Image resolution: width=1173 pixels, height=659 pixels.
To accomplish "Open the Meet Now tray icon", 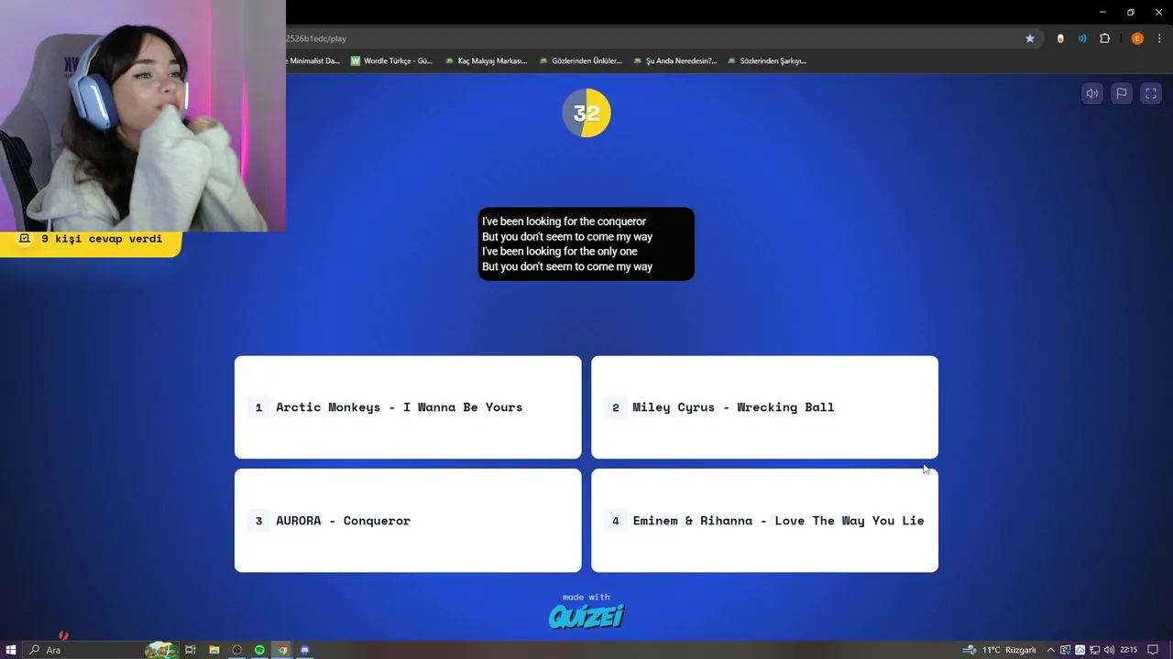I will click(x=1065, y=650).
